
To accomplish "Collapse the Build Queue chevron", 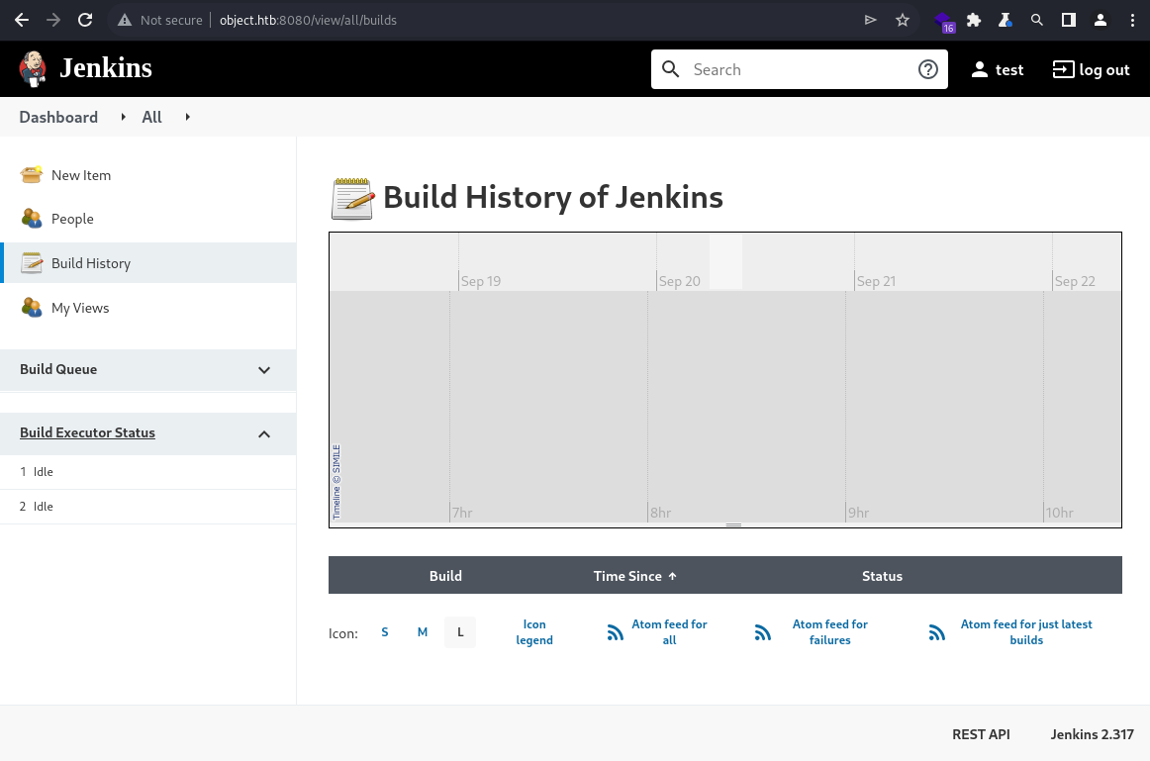I will [x=264, y=370].
